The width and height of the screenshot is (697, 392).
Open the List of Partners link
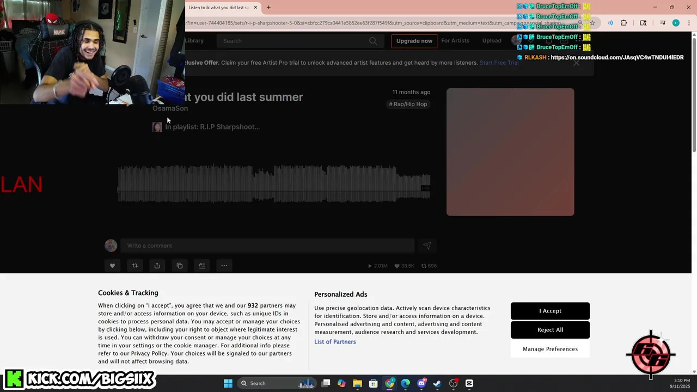click(335, 342)
